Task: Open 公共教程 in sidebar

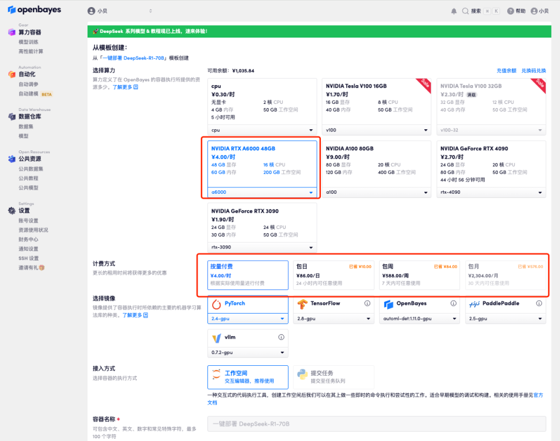Action: click(x=28, y=178)
